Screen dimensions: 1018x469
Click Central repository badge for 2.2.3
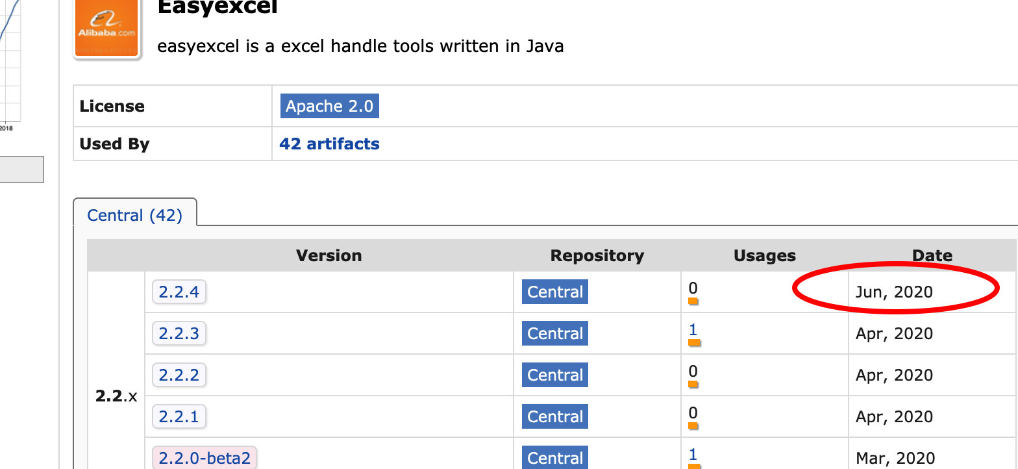point(555,334)
